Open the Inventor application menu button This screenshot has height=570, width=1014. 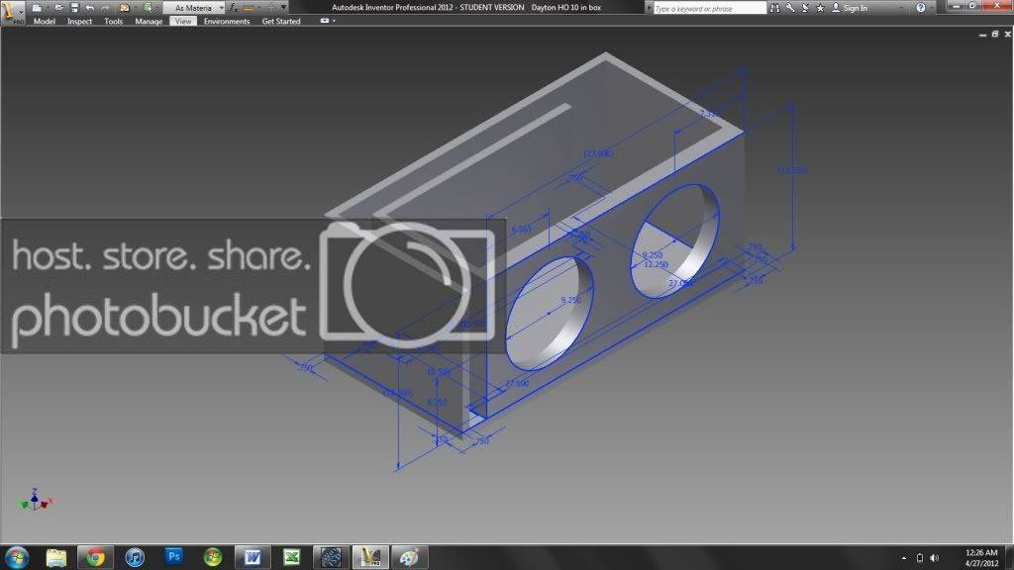click(11, 11)
